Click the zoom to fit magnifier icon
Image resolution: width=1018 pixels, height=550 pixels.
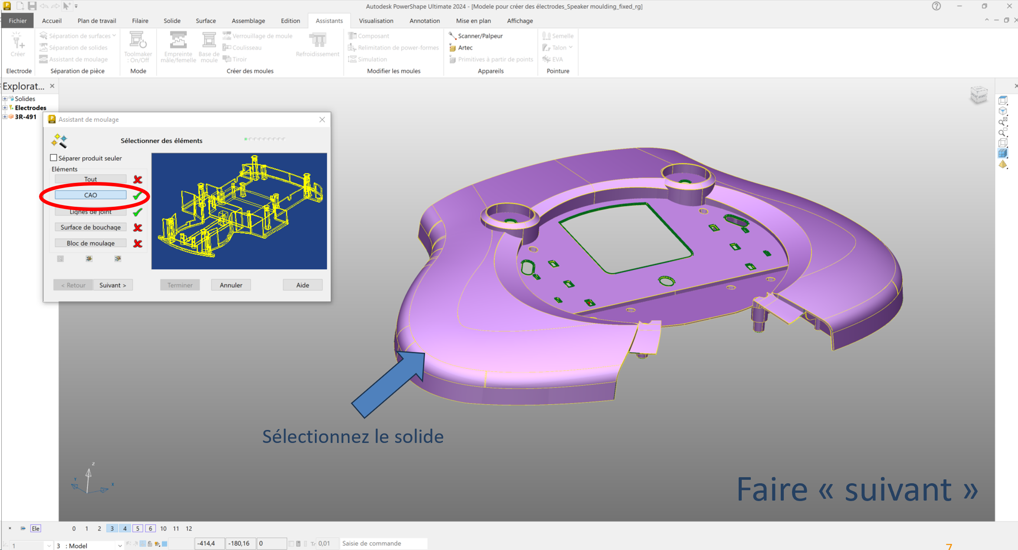click(1003, 122)
